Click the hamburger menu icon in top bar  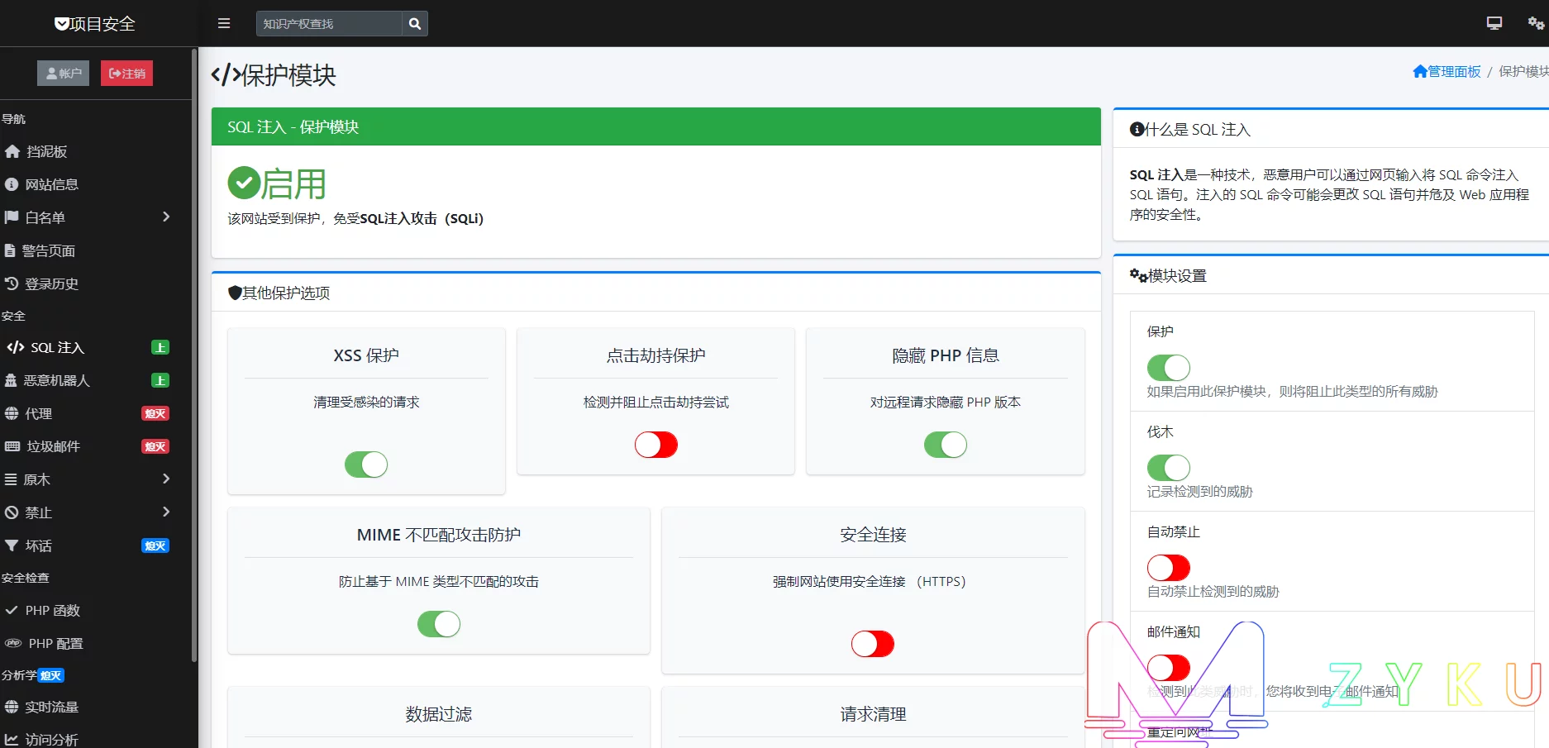coord(224,24)
